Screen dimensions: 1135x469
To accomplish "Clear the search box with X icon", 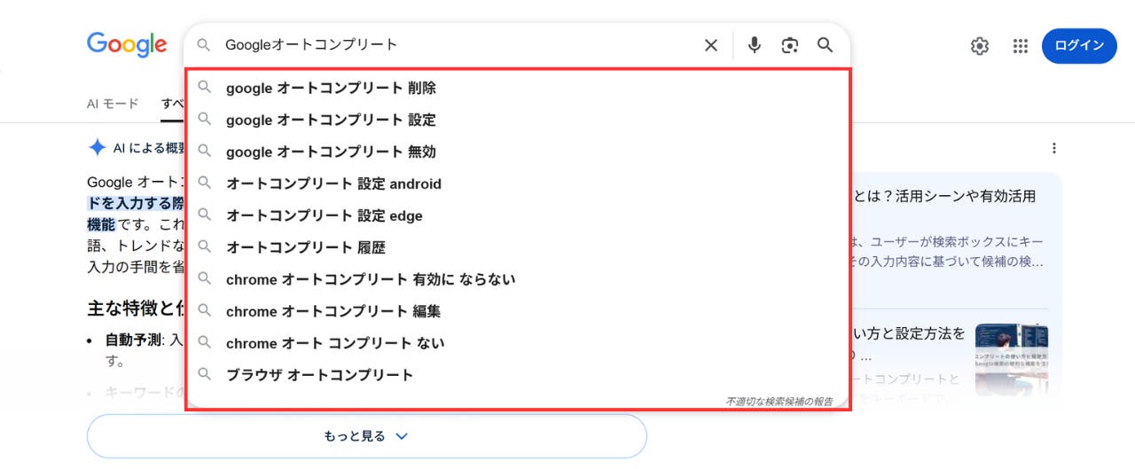I will (x=711, y=45).
